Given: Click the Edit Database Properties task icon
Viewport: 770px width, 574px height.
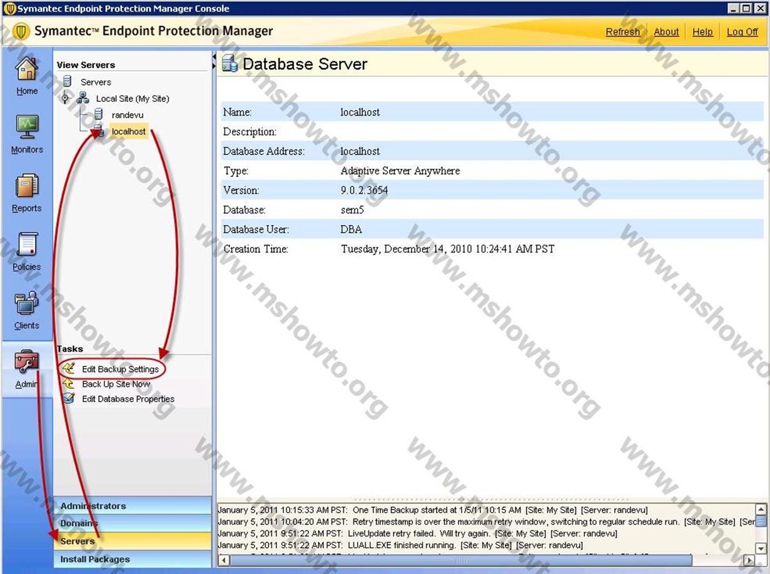Looking at the screenshot, I should point(69,398).
